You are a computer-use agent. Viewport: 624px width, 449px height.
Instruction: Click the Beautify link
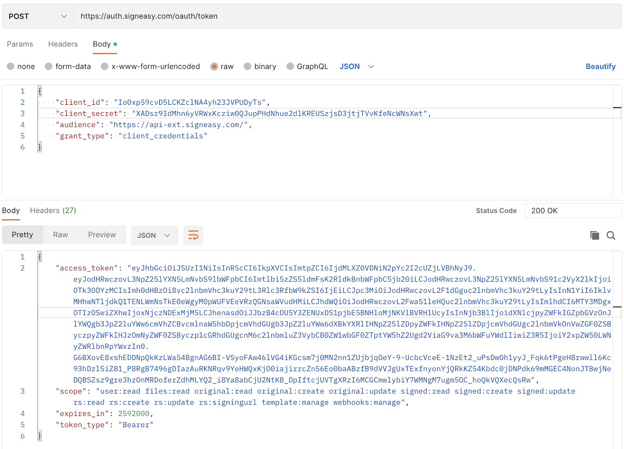pos(601,67)
